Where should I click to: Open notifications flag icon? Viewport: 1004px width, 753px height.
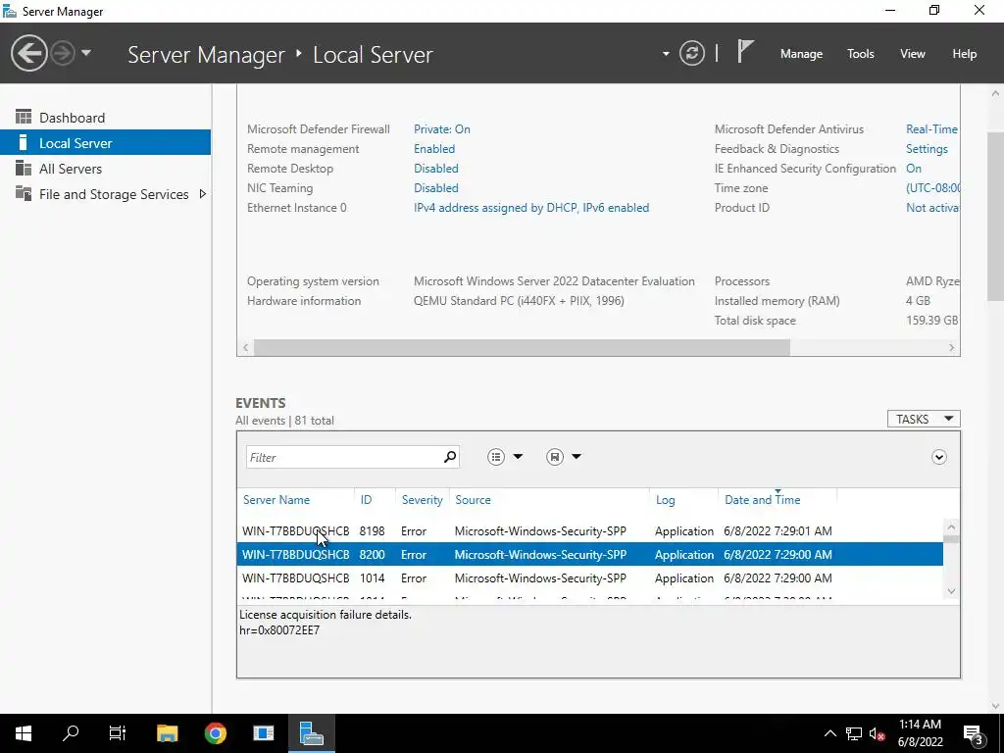coord(744,52)
